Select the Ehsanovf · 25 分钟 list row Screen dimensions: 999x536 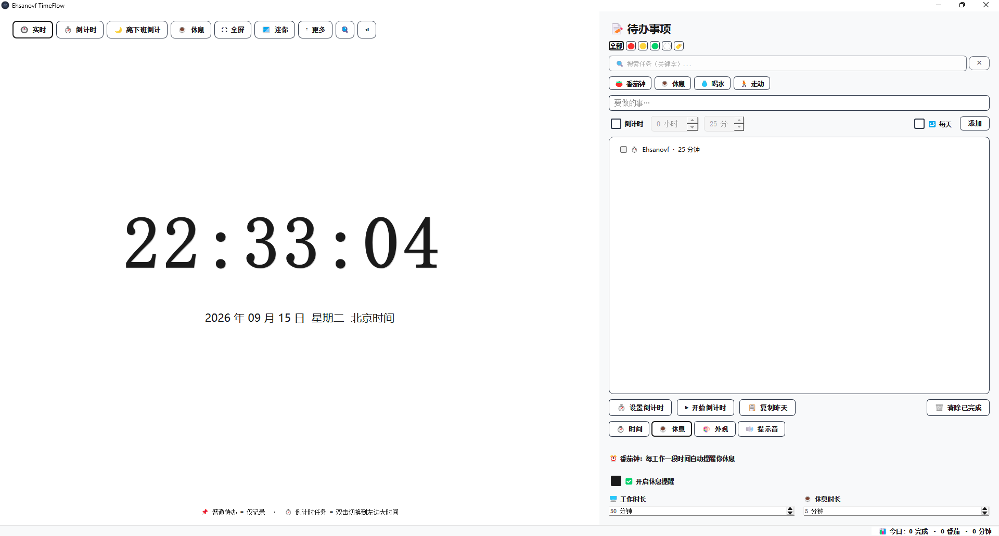(x=799, y=149)
